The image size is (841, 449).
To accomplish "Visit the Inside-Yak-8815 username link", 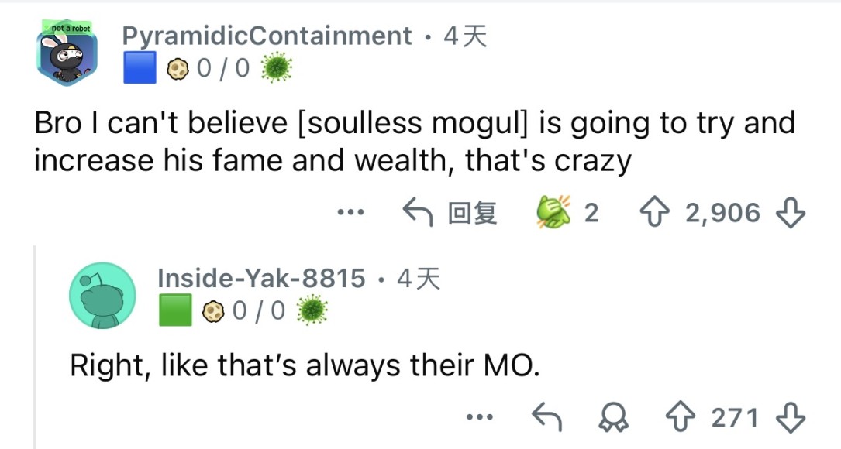I will [x=261, y=278].
